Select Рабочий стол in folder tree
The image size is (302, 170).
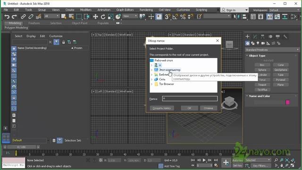[x=164, y=60]
